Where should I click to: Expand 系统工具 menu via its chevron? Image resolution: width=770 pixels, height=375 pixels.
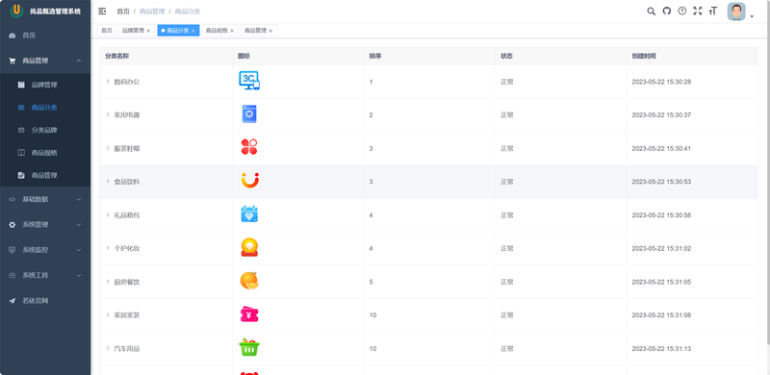click(79, 275)
